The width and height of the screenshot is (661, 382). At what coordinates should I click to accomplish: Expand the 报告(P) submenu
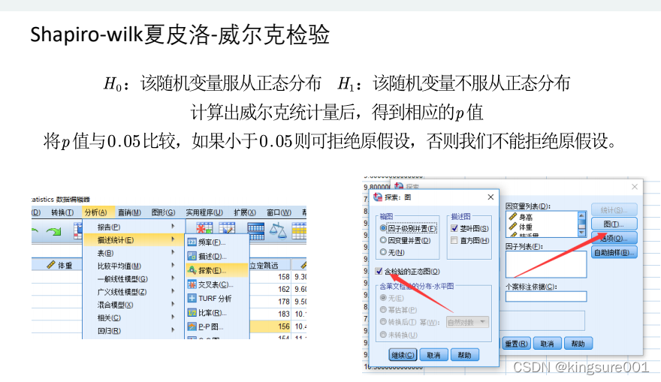[134, 227]
